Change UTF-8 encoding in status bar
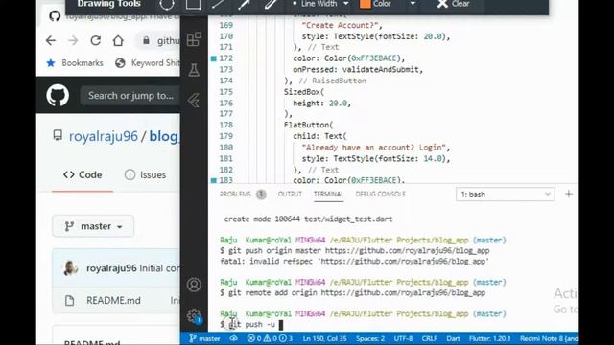 coord(403,338)
